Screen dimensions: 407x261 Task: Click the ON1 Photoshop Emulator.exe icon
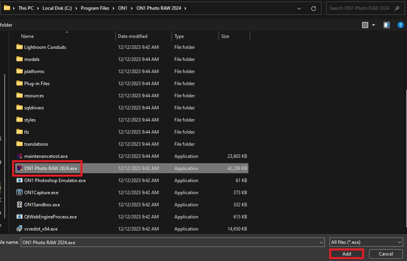click(20, 180)
